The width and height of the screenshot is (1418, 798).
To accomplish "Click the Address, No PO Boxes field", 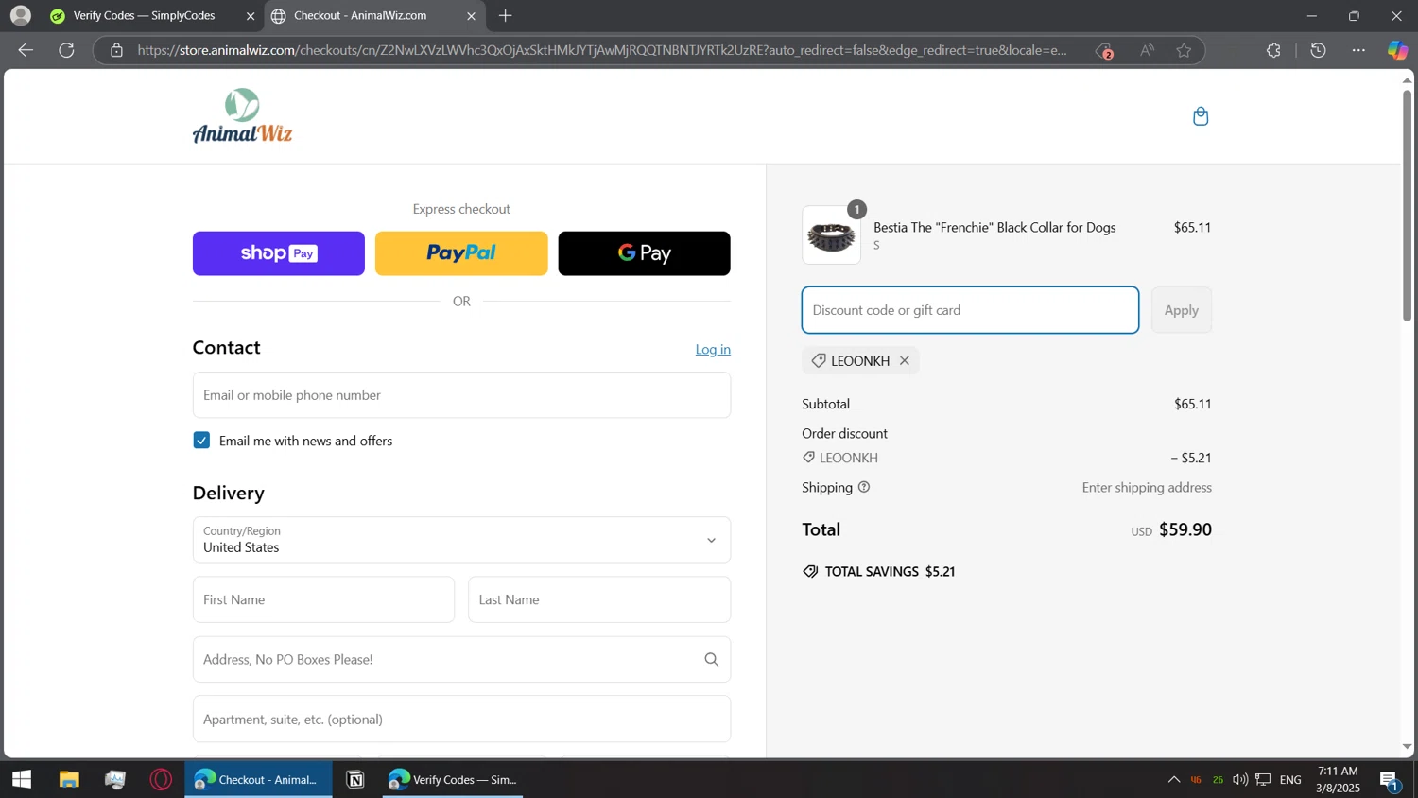I will pos(461,659).
